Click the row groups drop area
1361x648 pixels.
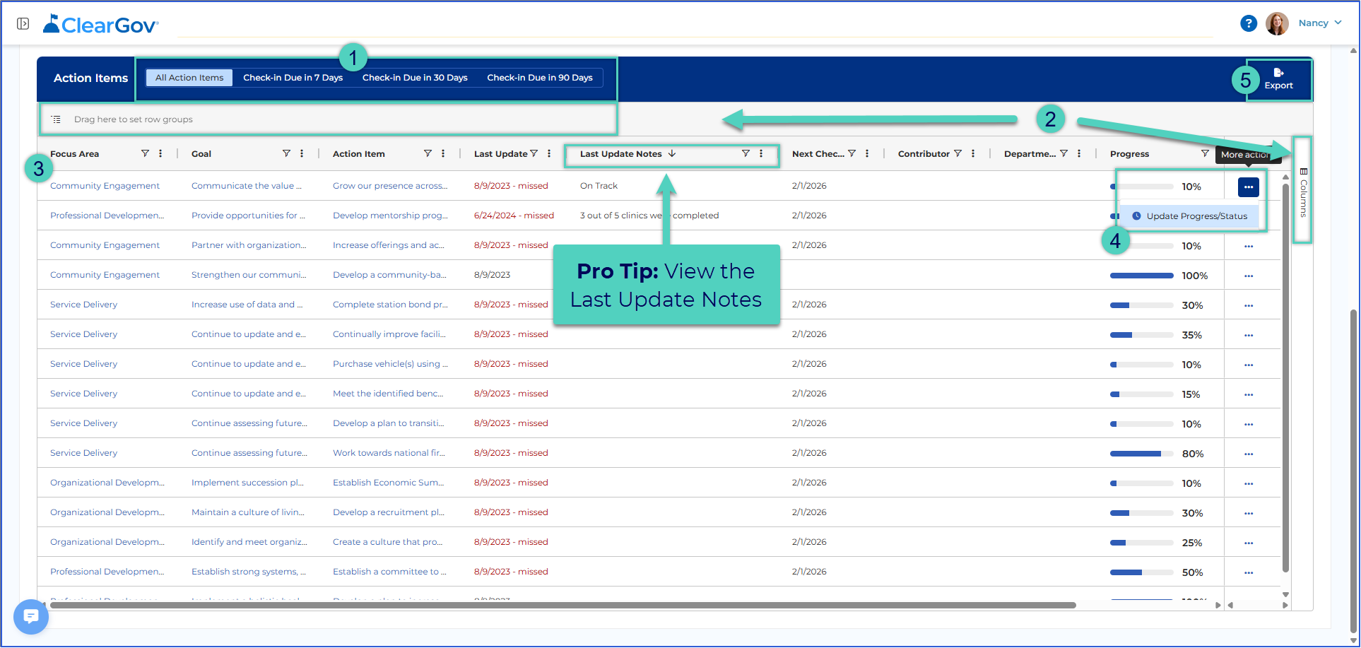[329, 119]
